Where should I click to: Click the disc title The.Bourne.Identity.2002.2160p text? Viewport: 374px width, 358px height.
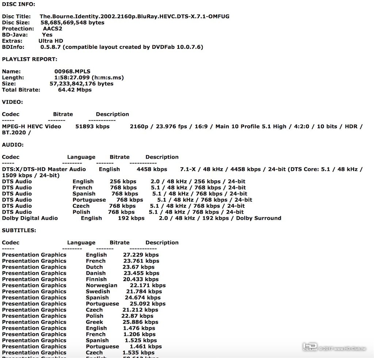(x=134, y=16)
